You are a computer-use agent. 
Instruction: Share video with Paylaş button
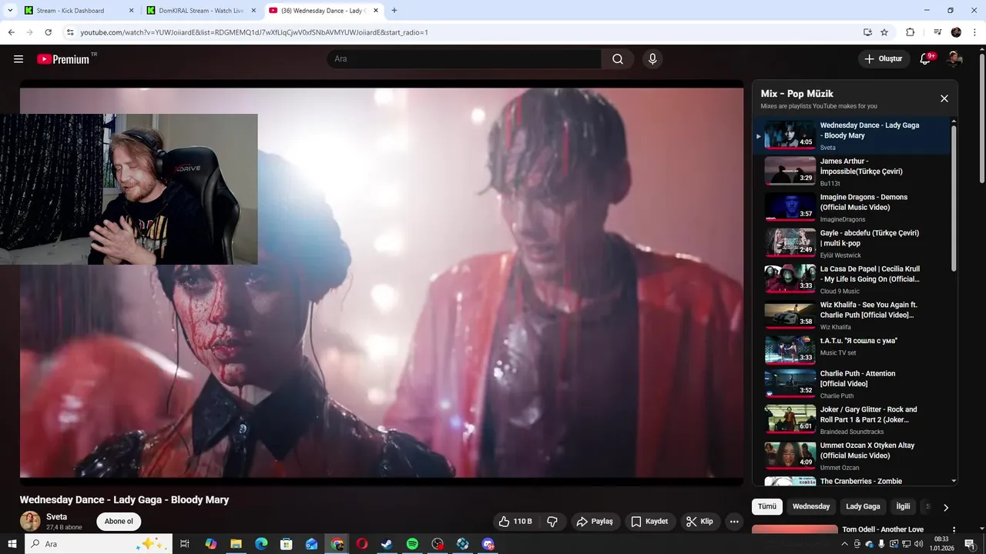[595, 522]
